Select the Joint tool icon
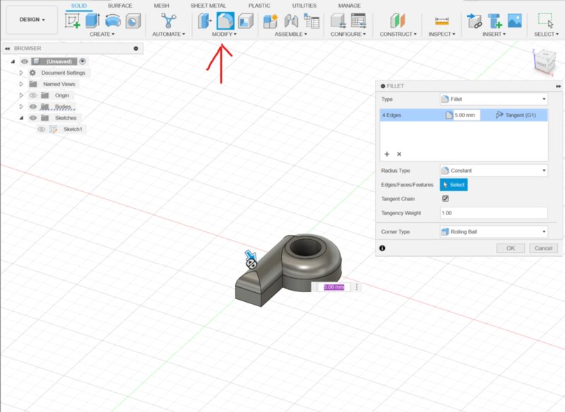Screen dimensions: 565x412 pos(291,21)
